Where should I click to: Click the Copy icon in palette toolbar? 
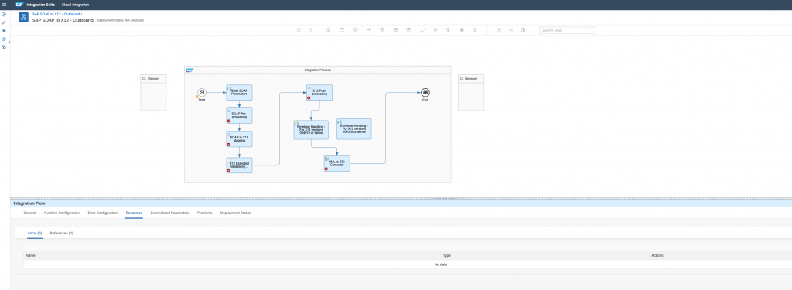[299, 30]
